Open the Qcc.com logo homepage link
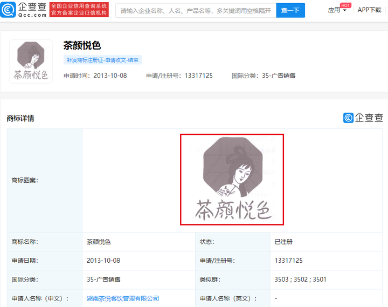This screenshot has height=307, width=388. tap(24, 10)
